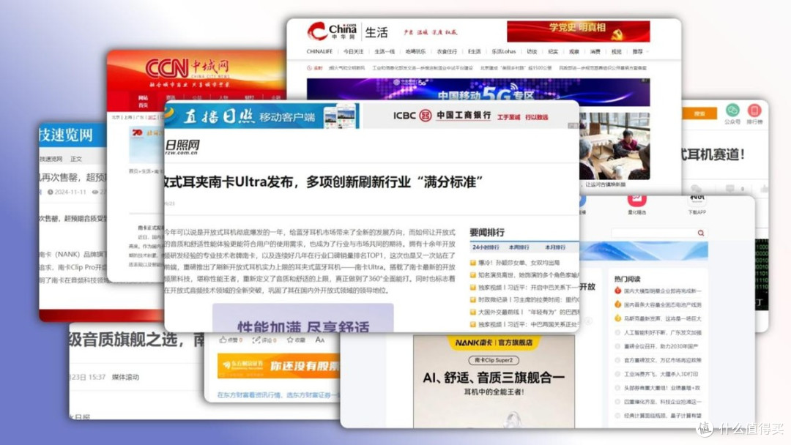Click the CCN 中城网 logo
This screenshot has height=445, width=791.
[187, 68]
